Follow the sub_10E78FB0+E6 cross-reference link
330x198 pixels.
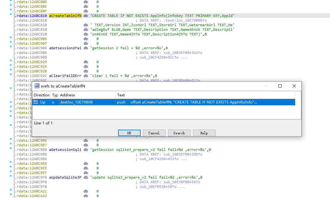tap(181, 182)
